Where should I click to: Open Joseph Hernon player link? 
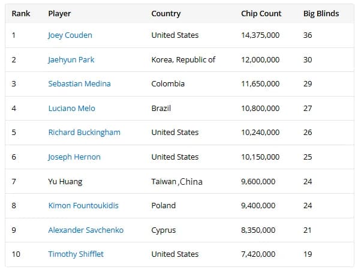click(x=74, y=157)
